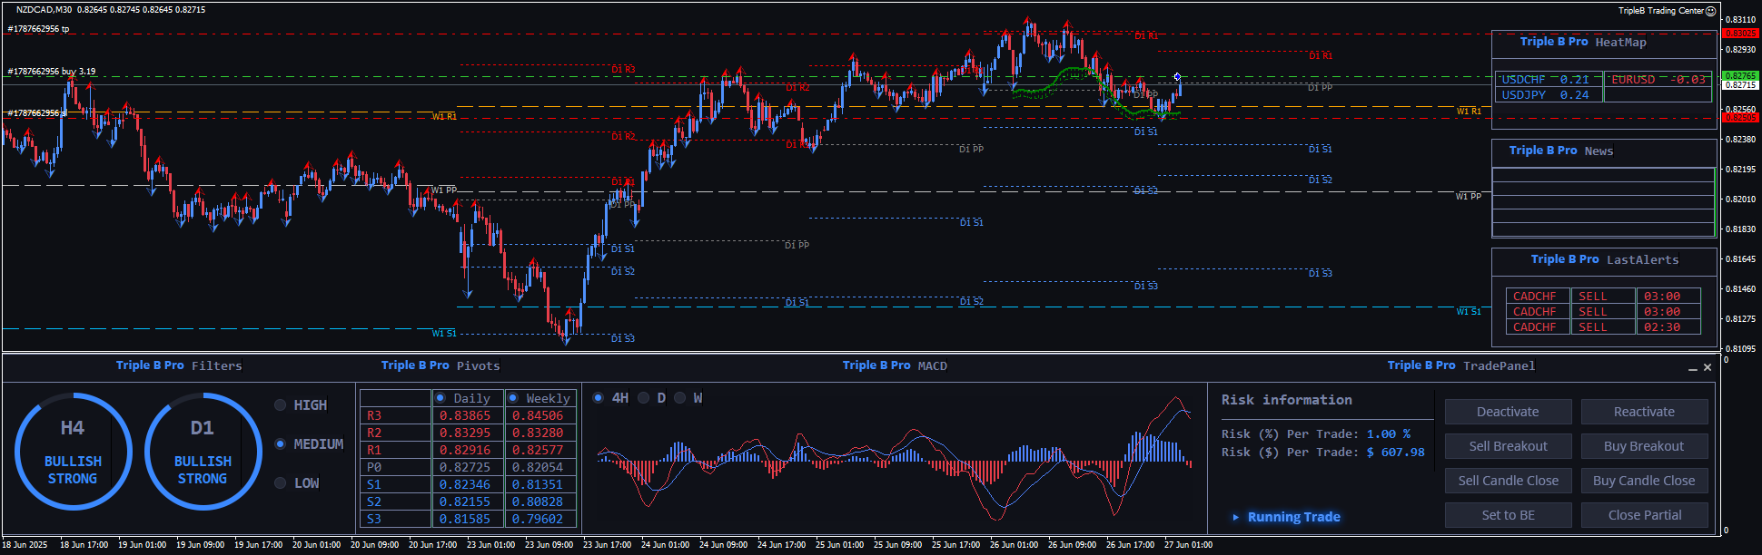The image size is (1762, 555).
Task: Click the H4 bullish strength gauge
Action: coord(73,452)
